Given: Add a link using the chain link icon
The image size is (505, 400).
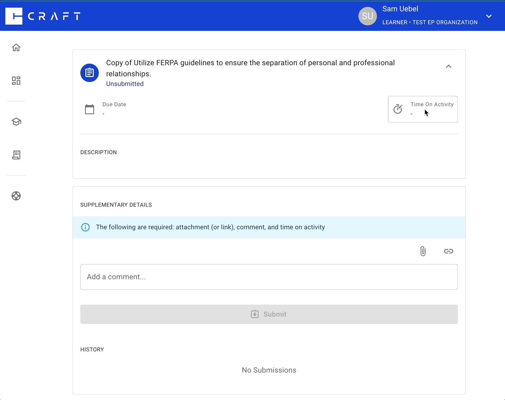Looking at the screenshot, I should pos(448,251).
